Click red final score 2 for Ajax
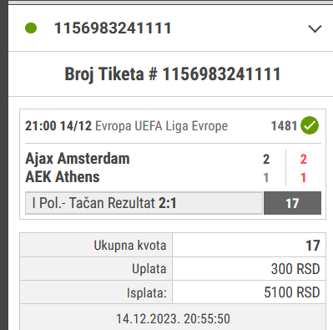 304,160
